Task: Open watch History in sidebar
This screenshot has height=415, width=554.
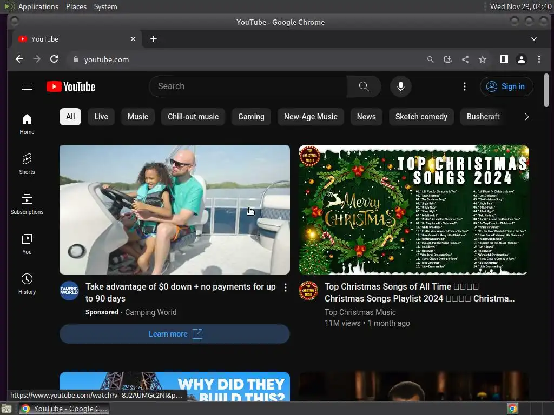Action: pyautogui.click(x=27, y=284)
